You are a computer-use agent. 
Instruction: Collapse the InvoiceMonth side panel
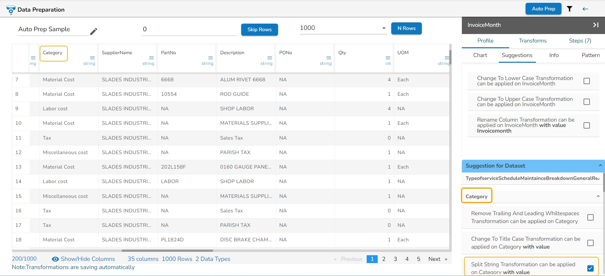pos(596,25)
